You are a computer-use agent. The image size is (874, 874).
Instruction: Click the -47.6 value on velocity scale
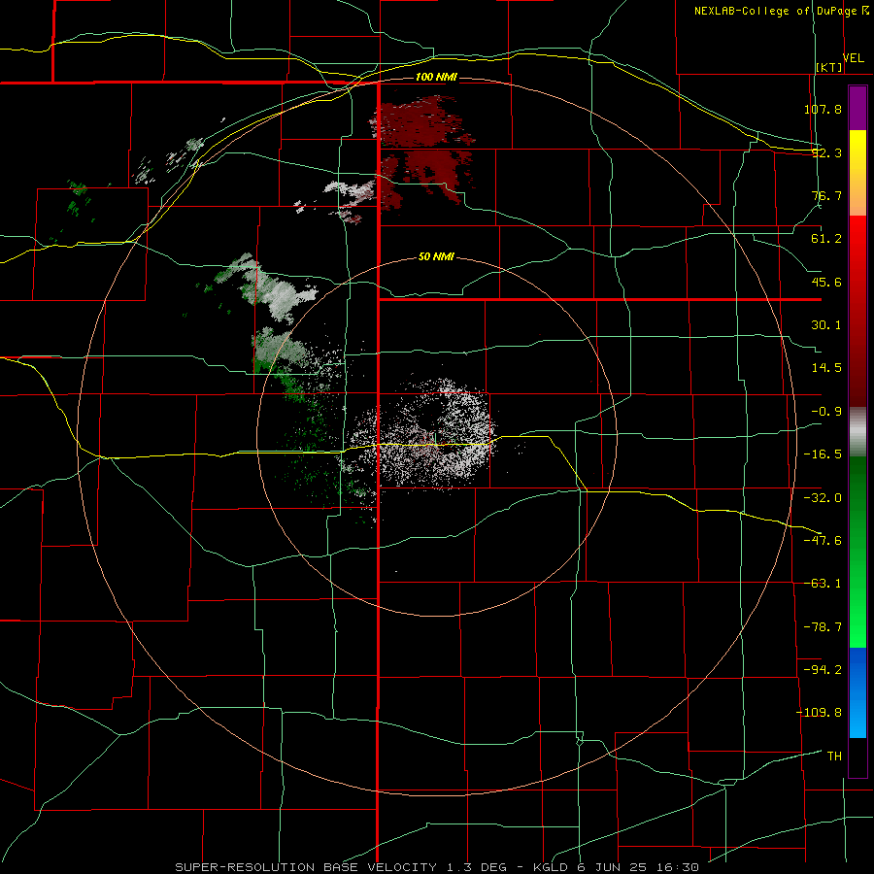tap(823, 541)
